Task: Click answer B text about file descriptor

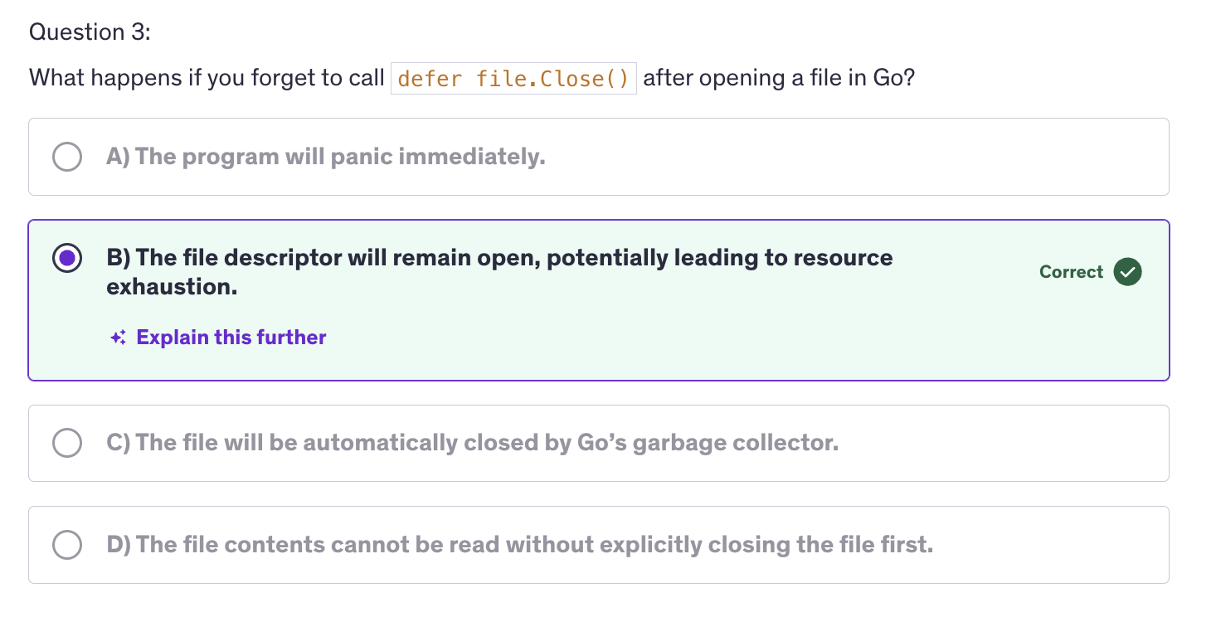Action: click(499, 258)
